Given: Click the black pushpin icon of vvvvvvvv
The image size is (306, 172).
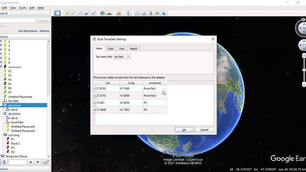Looking at the screenshot, I should [5, 67].
